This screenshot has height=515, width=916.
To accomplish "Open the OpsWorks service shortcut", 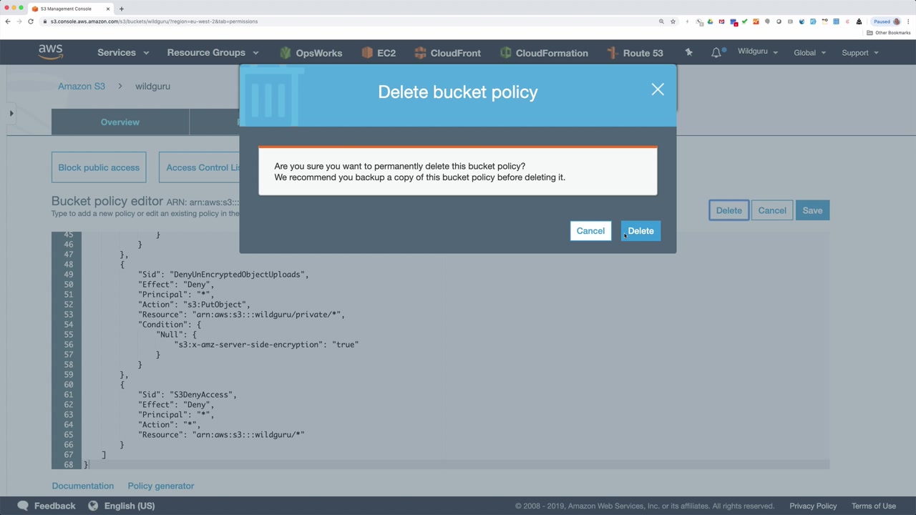I will click(x=311, y=53).
